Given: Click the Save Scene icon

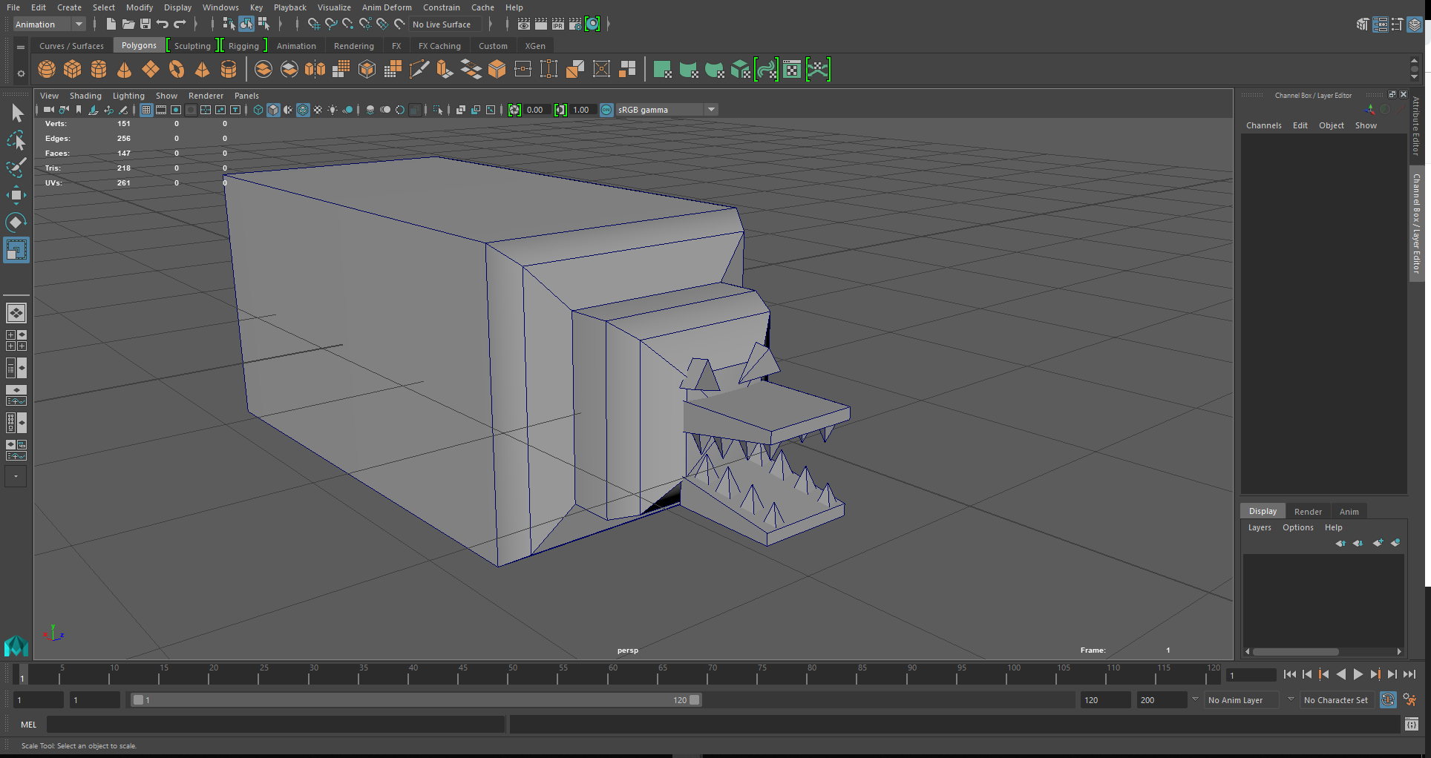Looking at the screenshot, I should click(145, 24).
